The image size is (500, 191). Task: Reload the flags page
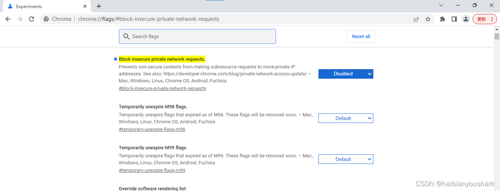point(31,19)
